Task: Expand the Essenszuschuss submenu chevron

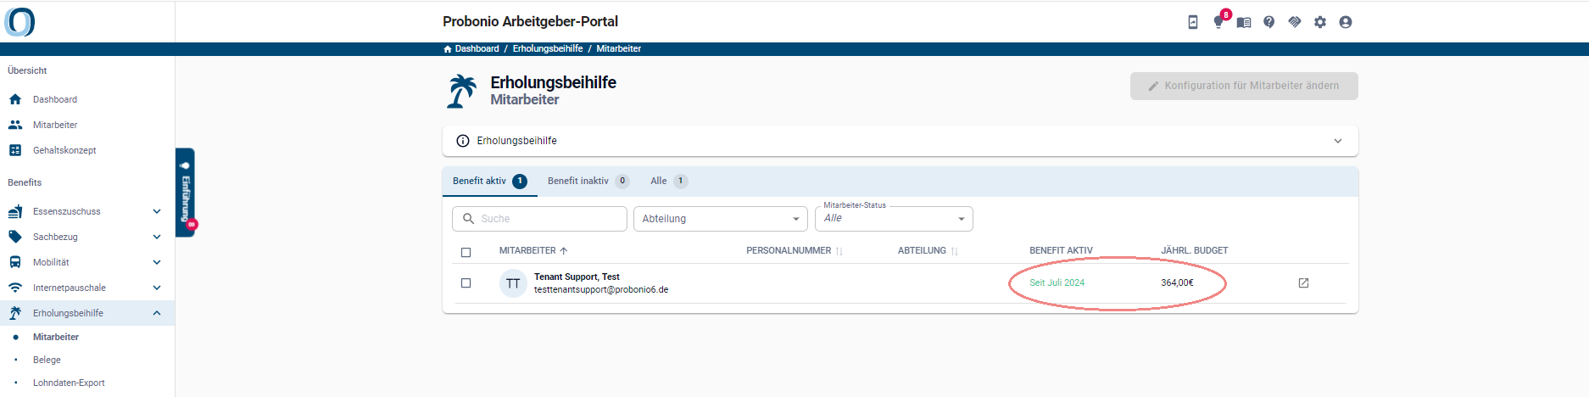Action: tap(157, 211)
